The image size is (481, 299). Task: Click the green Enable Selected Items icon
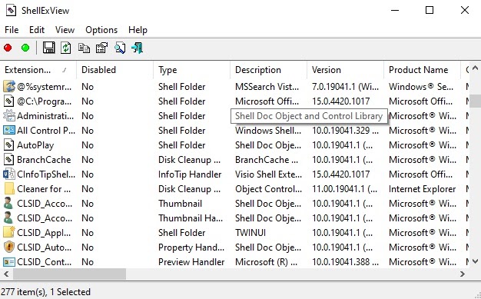pyautogui.click(x=25, y=48)
